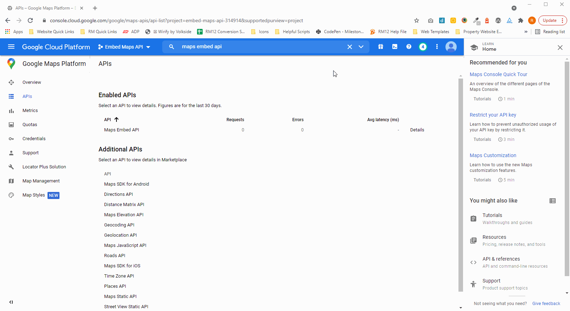The width and height of the screenshot is (570, 311).
Task: Click Chrome Update button
Action: (x=552, y=20)
